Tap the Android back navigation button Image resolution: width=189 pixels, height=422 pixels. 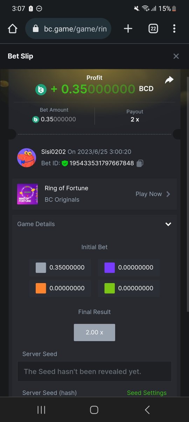(147, 410)
